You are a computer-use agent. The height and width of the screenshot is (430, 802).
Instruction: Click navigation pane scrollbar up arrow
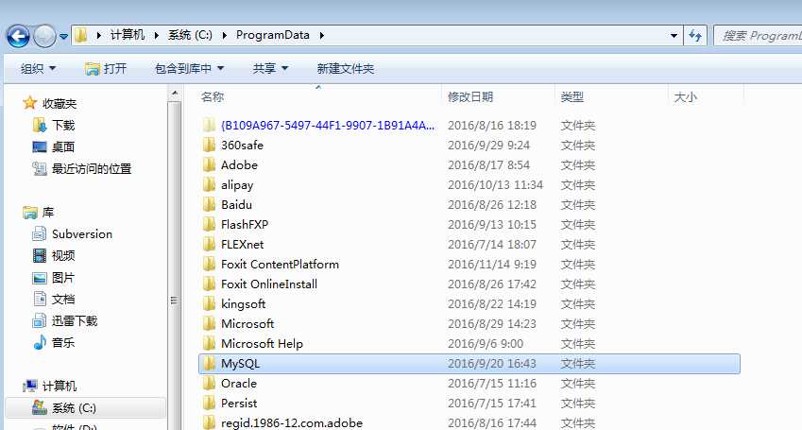175,94
